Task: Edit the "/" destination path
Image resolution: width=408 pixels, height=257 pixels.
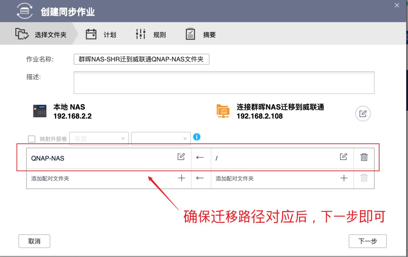Action: [344, 157]
